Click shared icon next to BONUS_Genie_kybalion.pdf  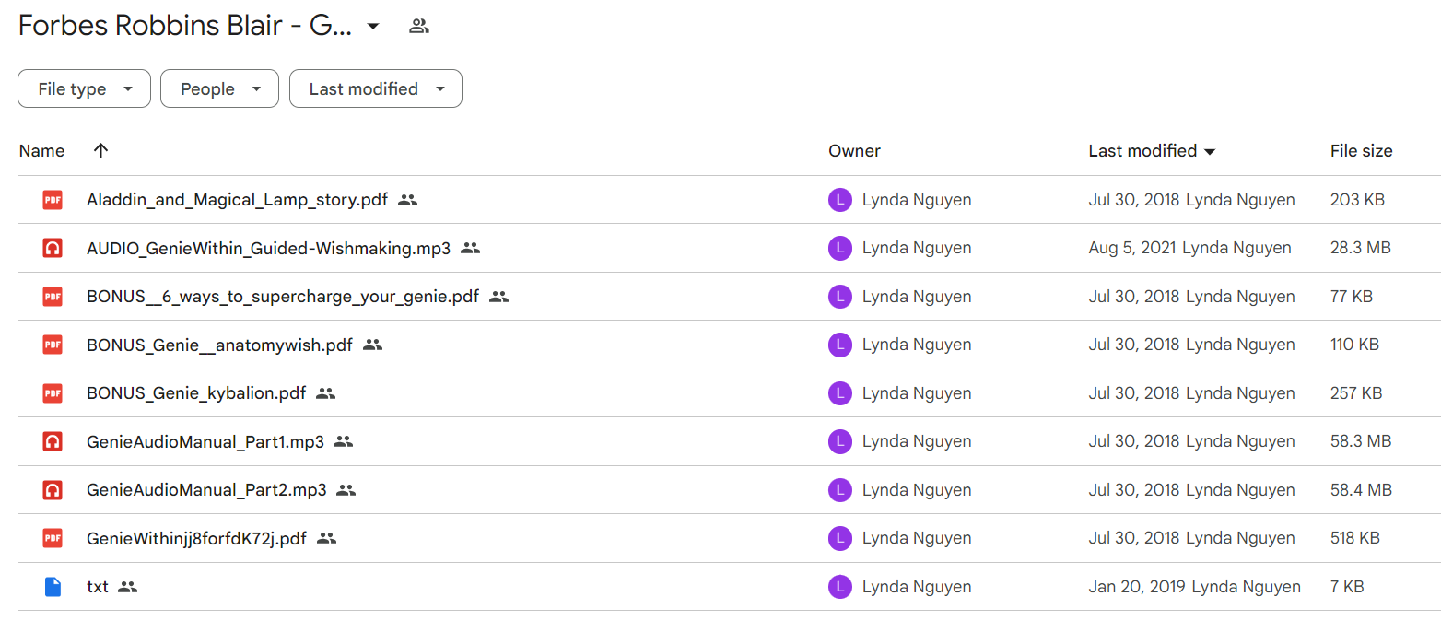coord(325,393)
